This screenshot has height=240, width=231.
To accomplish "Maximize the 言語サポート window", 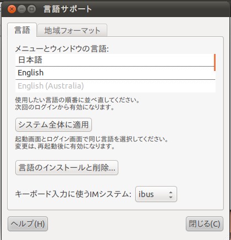I will tap(32, 9).
